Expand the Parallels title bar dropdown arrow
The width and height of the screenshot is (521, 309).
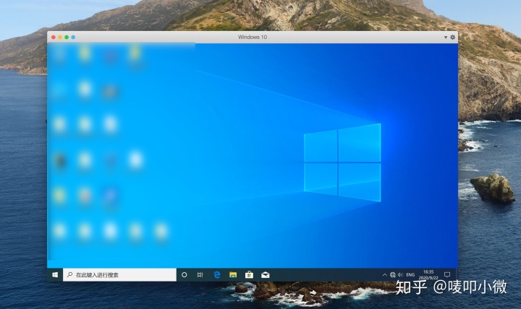coord(446,37)
